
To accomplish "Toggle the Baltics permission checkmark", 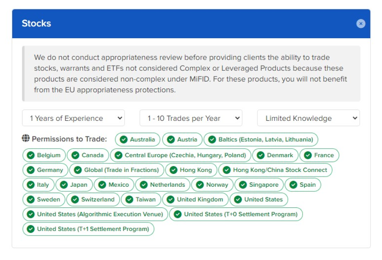I will pyautogui.click(x=212, y=139).
